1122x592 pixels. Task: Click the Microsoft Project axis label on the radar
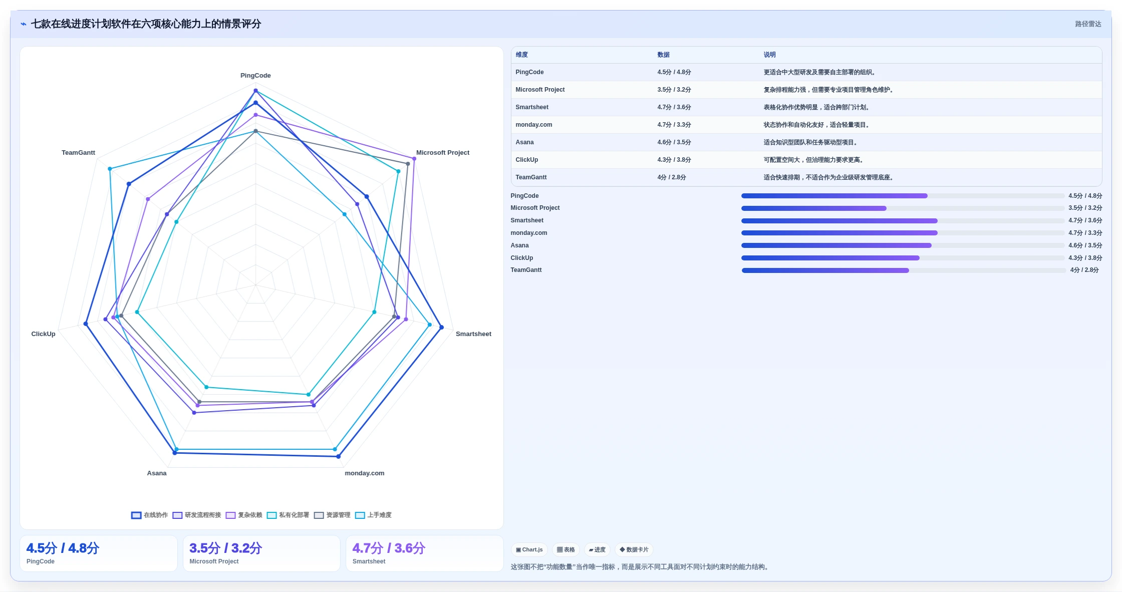click(x=443, y=153)
